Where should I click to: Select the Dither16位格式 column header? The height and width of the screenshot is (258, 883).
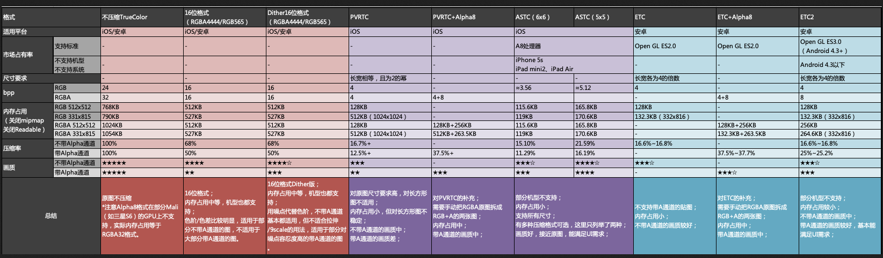click(307, 17)
